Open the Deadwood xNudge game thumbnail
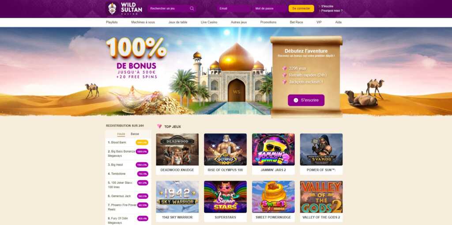 (x=177, y=149)
